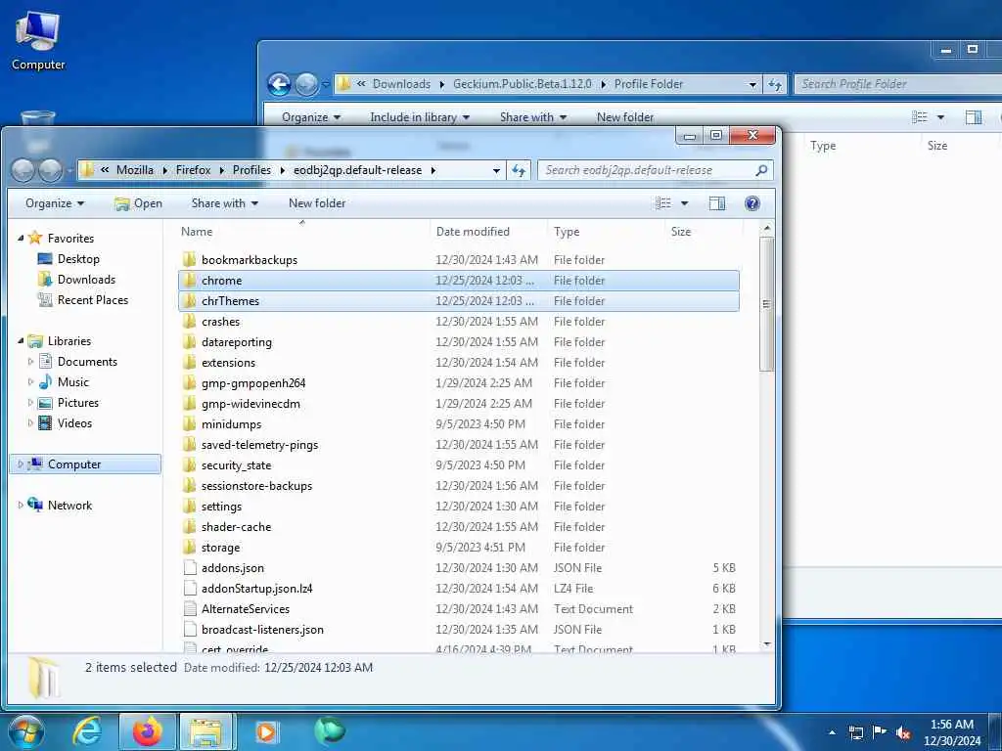The height and width of the screenshot is (751, 1002).
Task: Open address bar history dropdown in front window
Action: 496,170
